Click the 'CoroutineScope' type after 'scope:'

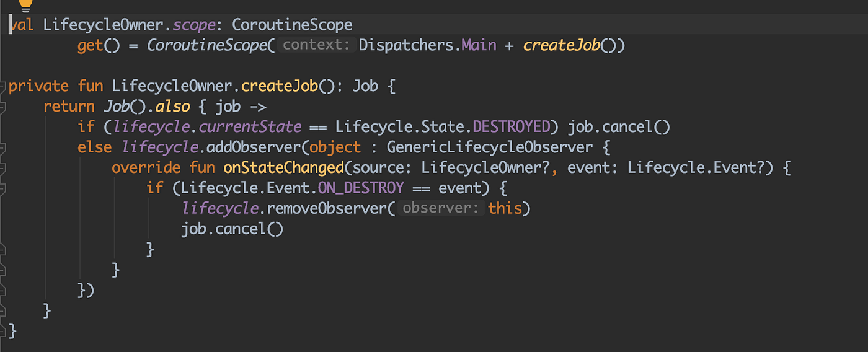click(292, 25)
